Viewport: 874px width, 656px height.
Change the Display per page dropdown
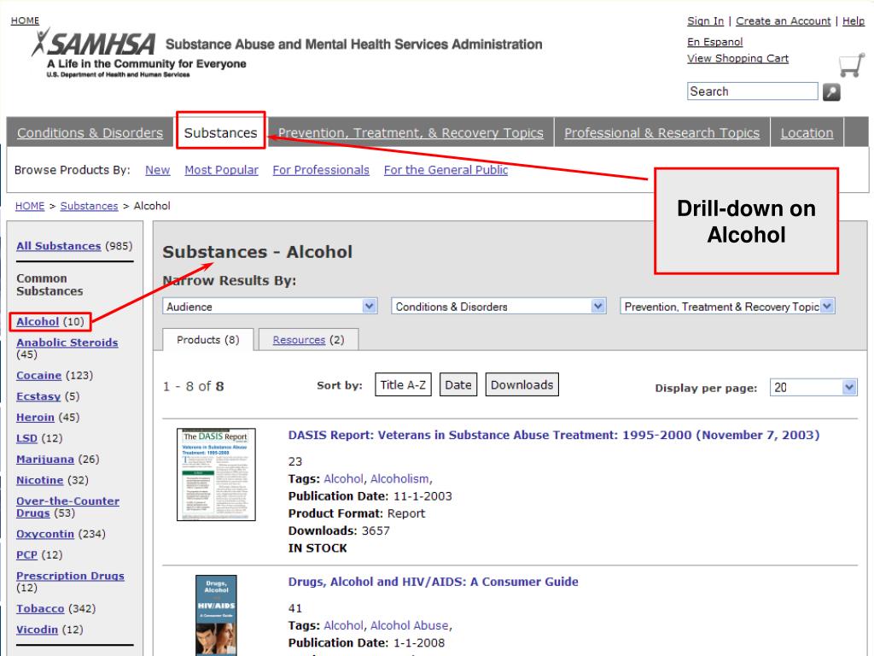813,387
